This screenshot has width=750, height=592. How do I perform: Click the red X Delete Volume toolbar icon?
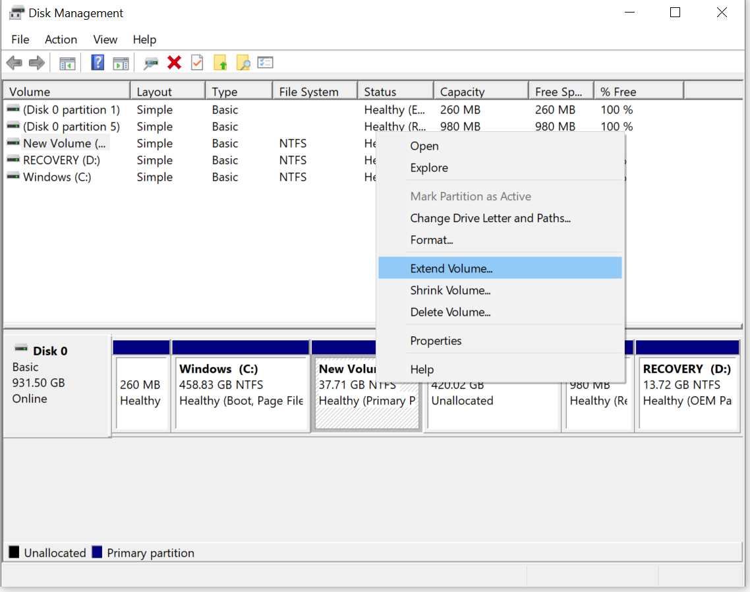point(174,62)
